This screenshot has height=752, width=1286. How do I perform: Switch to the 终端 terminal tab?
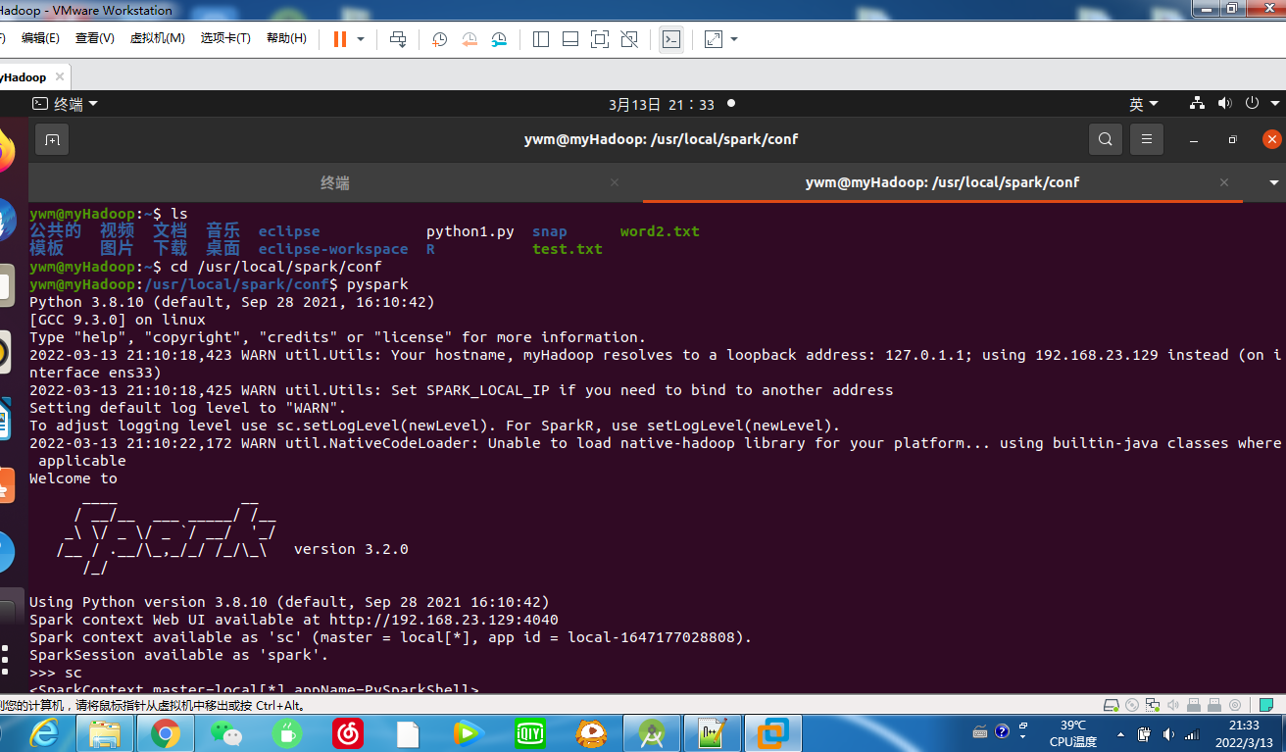click(x=334, y=183)
